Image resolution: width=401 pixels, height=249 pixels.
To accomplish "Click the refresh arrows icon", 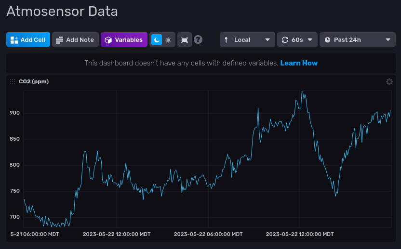I will [285, 39].
